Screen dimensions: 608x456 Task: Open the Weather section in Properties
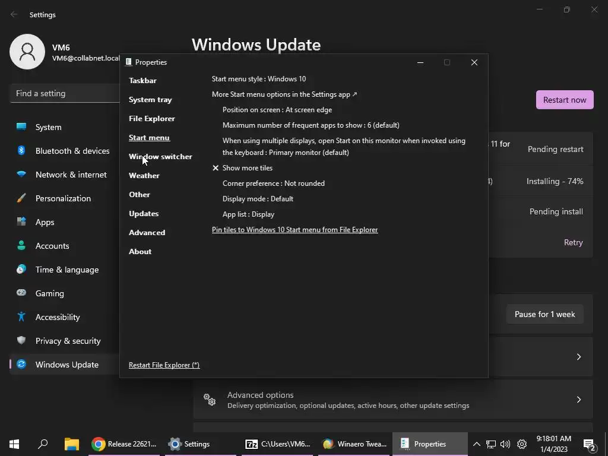pos(144,176)
